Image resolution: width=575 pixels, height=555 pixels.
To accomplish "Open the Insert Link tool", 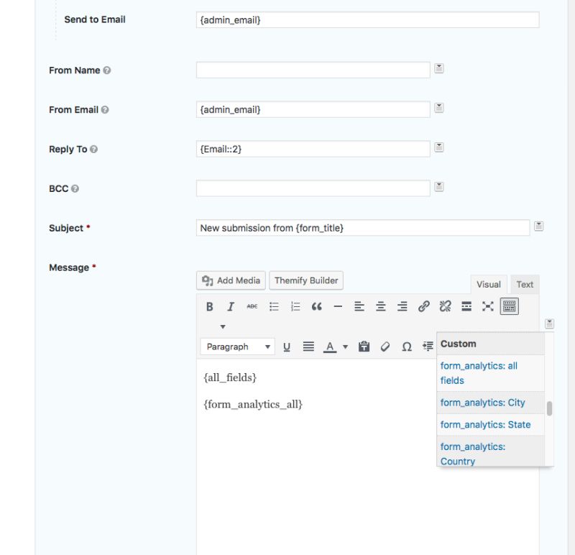I will pos(425,306).
